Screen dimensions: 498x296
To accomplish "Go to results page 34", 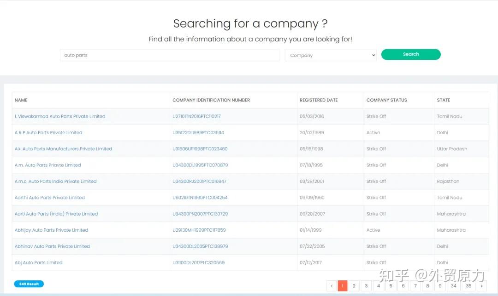I will 454,286.
